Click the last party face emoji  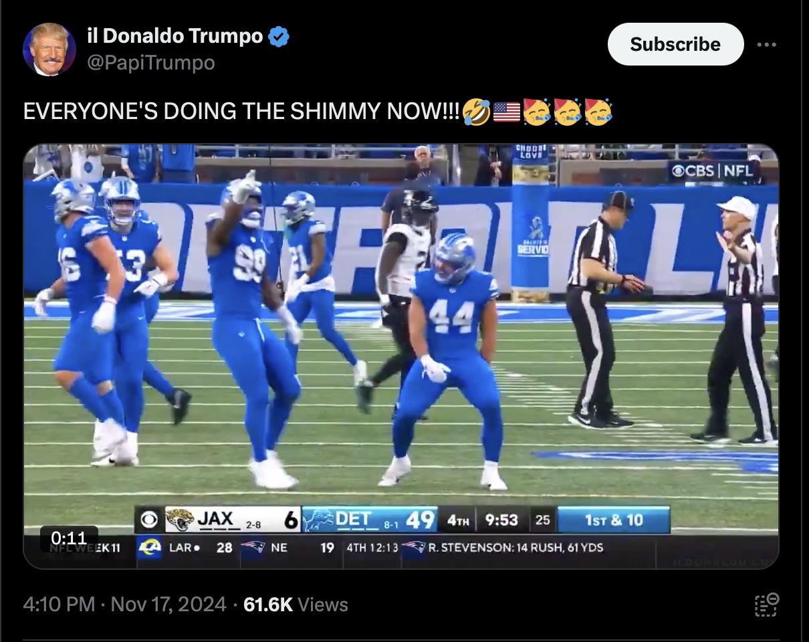coord(598,111)
